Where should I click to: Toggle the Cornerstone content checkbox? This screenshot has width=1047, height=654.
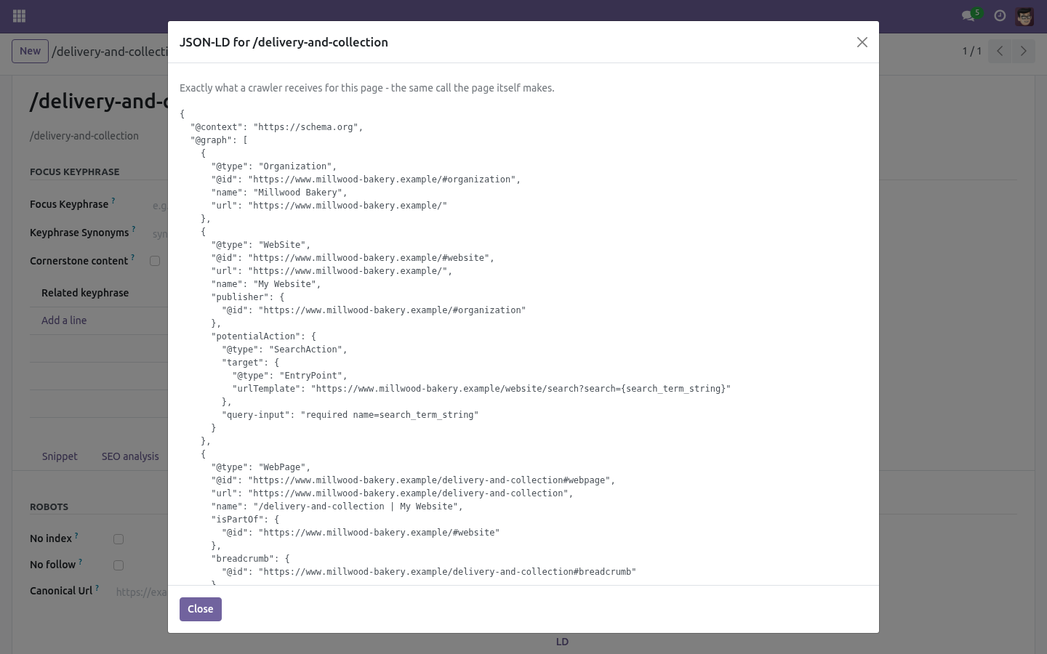[155, 261]
